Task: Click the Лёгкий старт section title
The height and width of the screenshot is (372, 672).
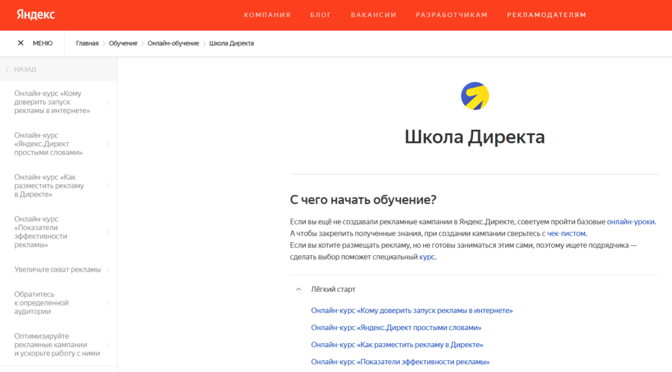Action: click(x=333, y=289)
